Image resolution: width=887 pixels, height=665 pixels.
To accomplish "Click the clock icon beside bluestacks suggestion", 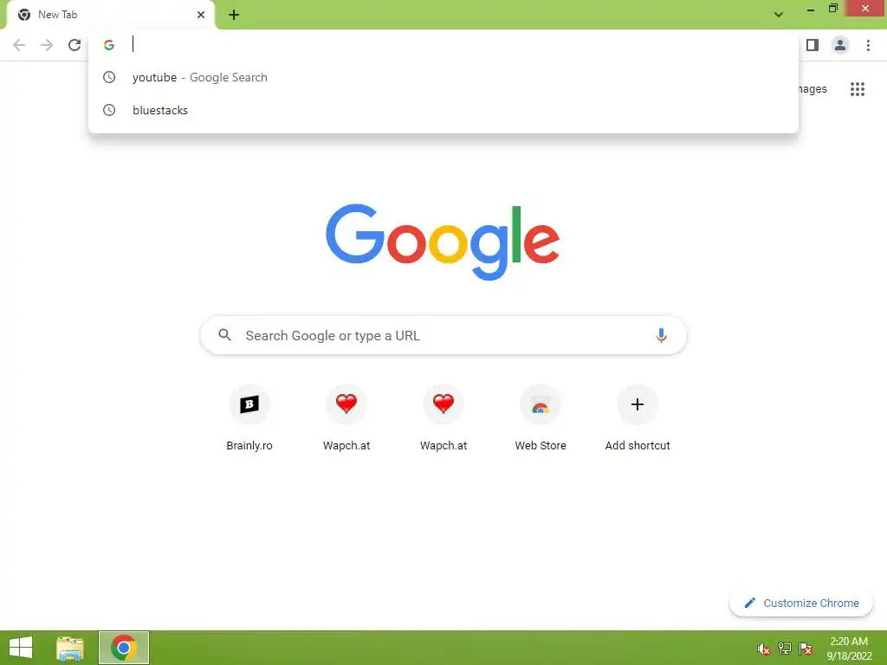I will click(109, 110).
